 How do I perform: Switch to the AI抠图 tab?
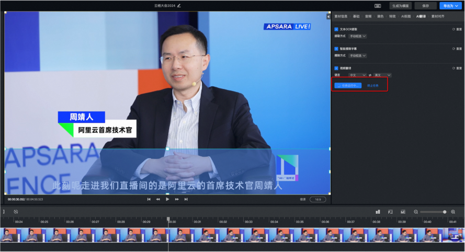click(406, 17)
